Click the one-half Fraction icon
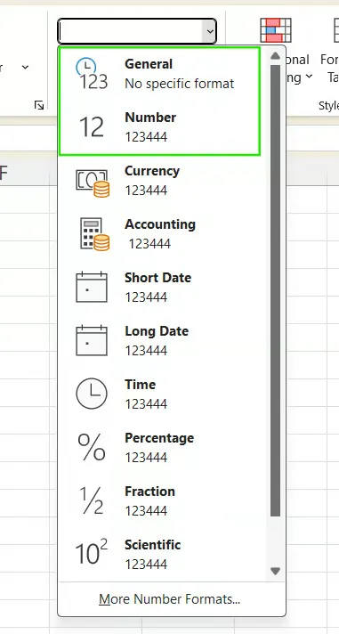This screenshot has height=634, width=339. (91, 500)
